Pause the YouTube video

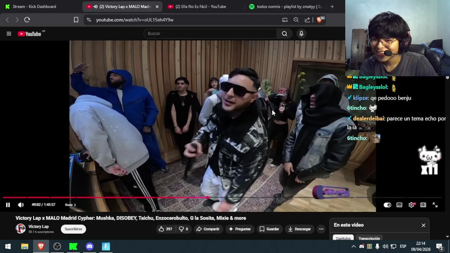[8, 205]
